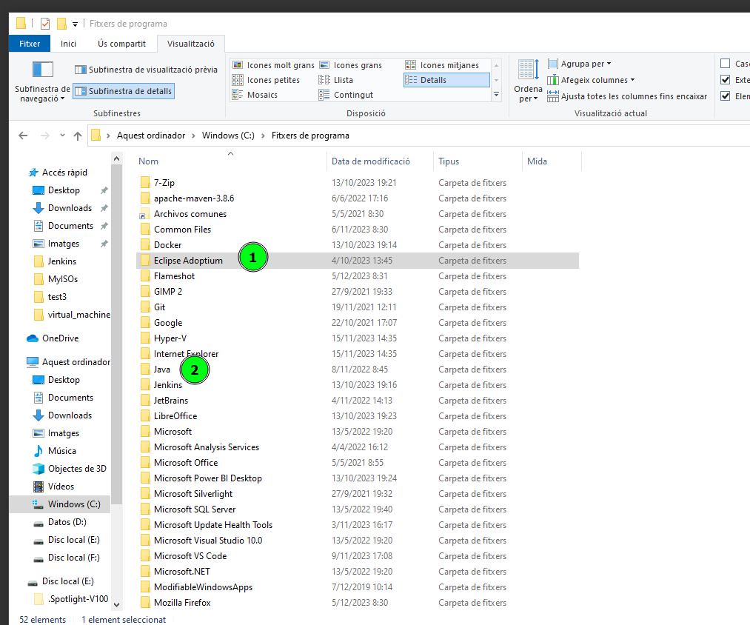Open Accés ràpid in the navigation pane
This screenshot has width=750, height=625.
point(58,173)
